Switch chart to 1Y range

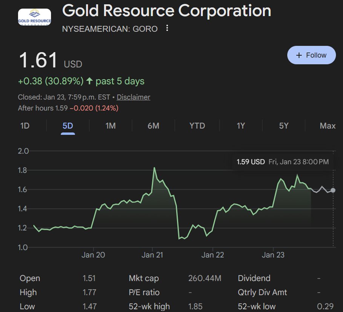pyautogui.click(x=240, y=126)
